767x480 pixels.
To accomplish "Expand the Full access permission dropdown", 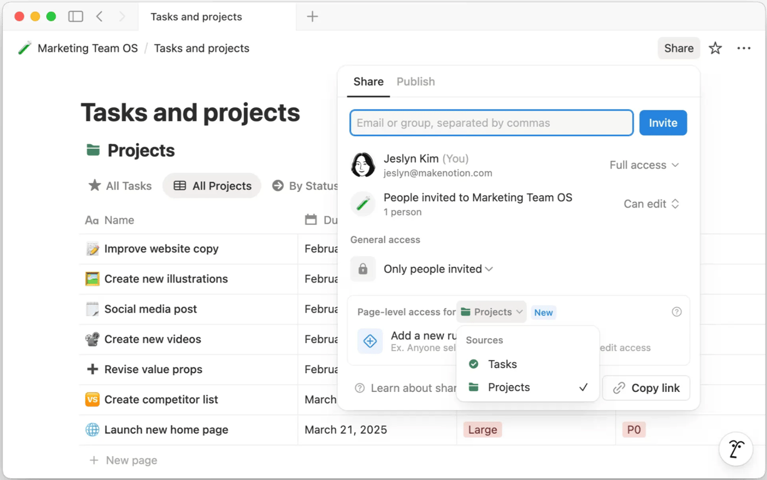I will 644,165.
